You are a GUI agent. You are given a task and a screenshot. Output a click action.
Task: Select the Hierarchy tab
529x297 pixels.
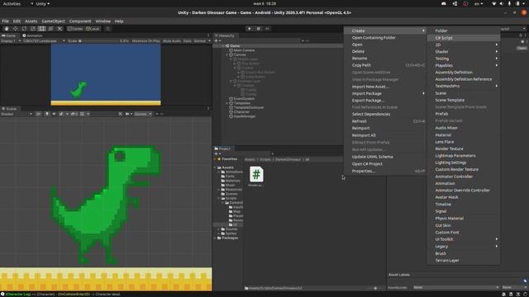coord(225,35)
